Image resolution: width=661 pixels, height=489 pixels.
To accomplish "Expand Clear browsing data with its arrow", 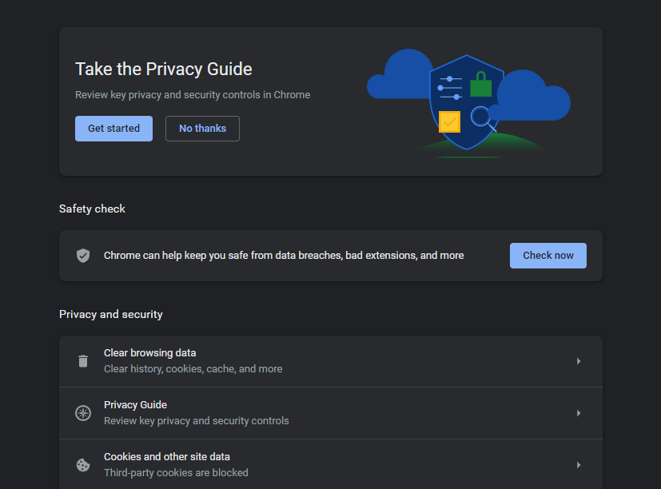I will (578, 361).
